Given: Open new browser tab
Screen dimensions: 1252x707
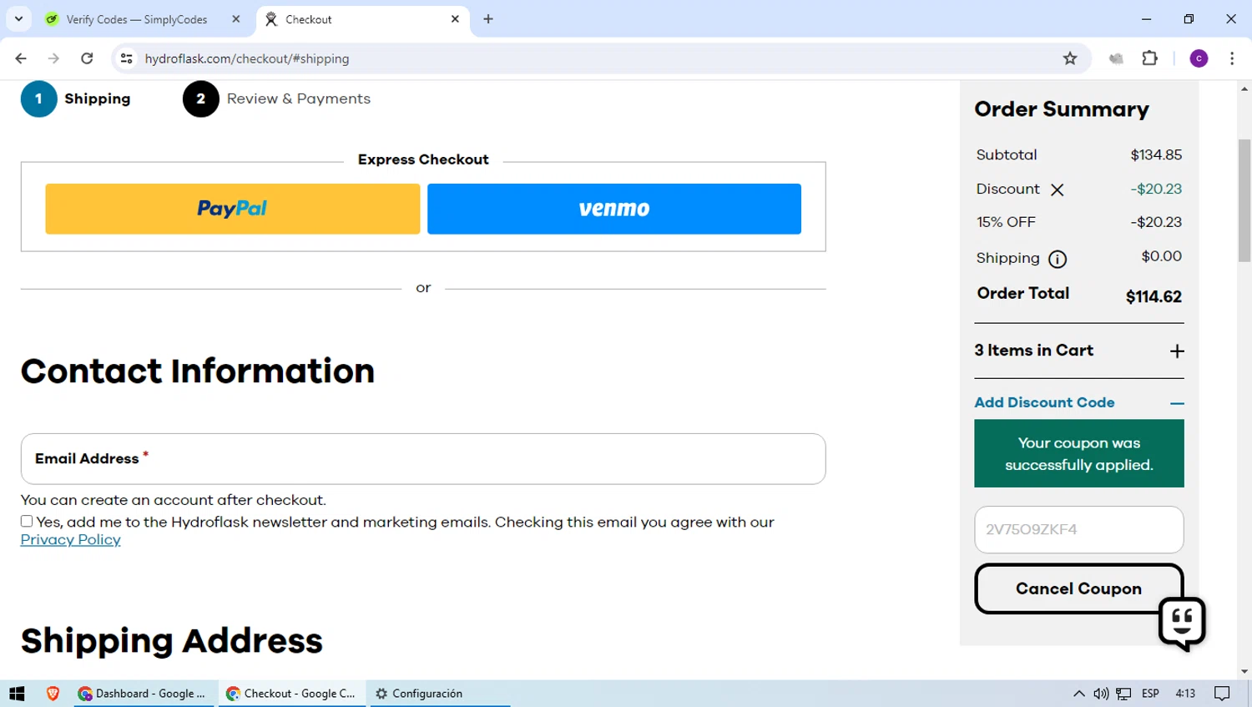Looking at the screenshot, I should click(x=488, y=19).
